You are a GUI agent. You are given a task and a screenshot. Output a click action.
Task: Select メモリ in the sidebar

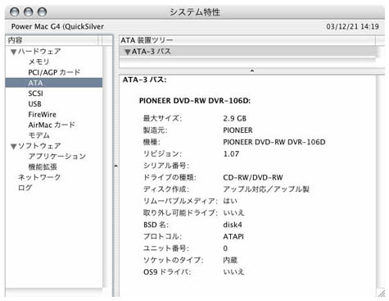(38, 62)
